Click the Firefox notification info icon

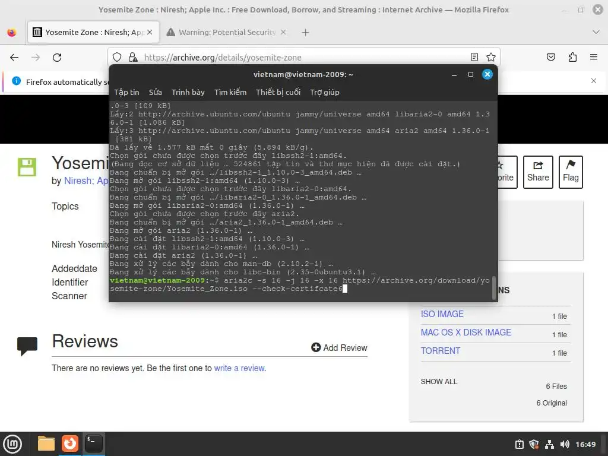point(16,81)
